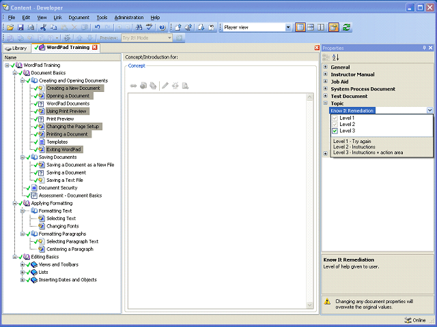Click the Online status bar icon
Image resolution: width=437 pixels, height=327 pixels.
[x=408, y=320]
